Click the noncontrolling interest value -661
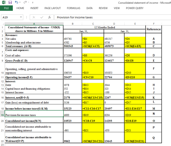 (73, 127)
